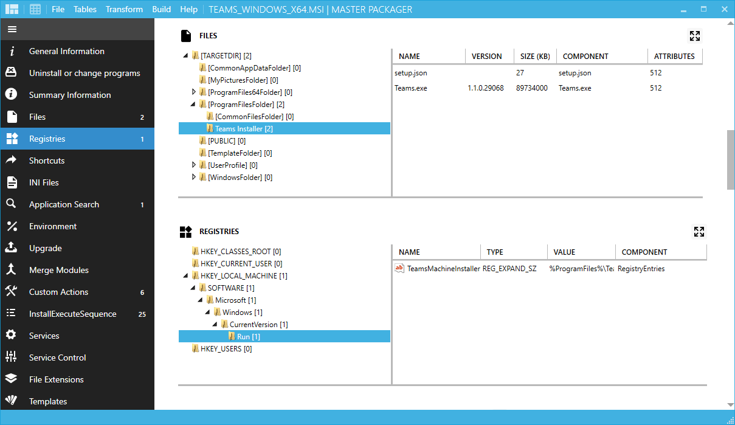Viewport: 735px width, 425px height.
Task: Click the main vertical scrollbar thumb
Action: pos(731,159)
